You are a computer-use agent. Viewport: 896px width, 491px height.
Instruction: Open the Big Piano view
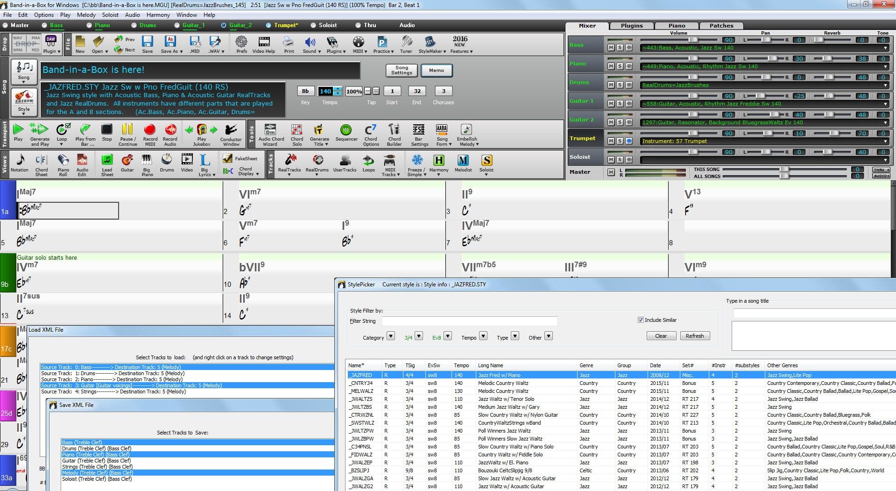(x=147, y=164)
